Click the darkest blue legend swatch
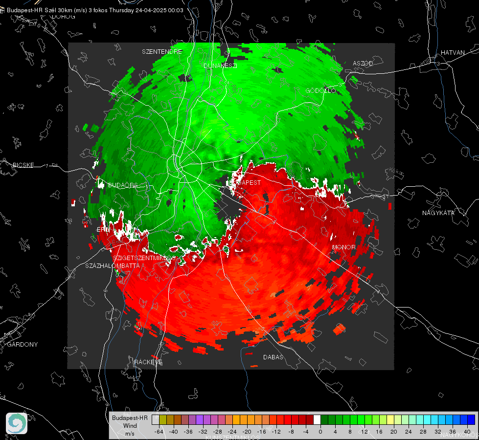Screen dimensions: 479x440 coord(471,420)
